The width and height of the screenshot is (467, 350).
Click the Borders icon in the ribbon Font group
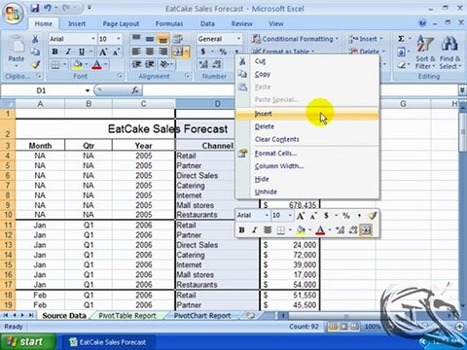pos(55,65)
